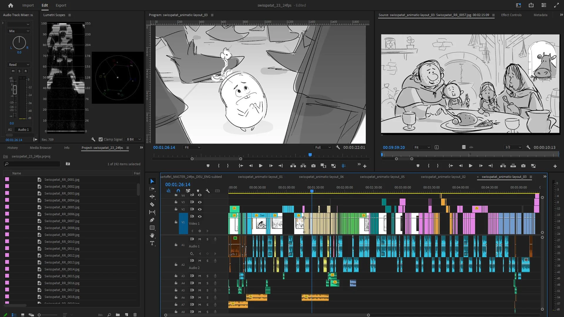This screenshot has height=317, width=564.
Task: Open swisspatat_animatic-layout_05 sequence tab
Action: 382,177
